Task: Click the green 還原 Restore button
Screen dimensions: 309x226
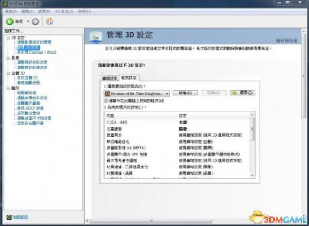Action: pos(242,93)
